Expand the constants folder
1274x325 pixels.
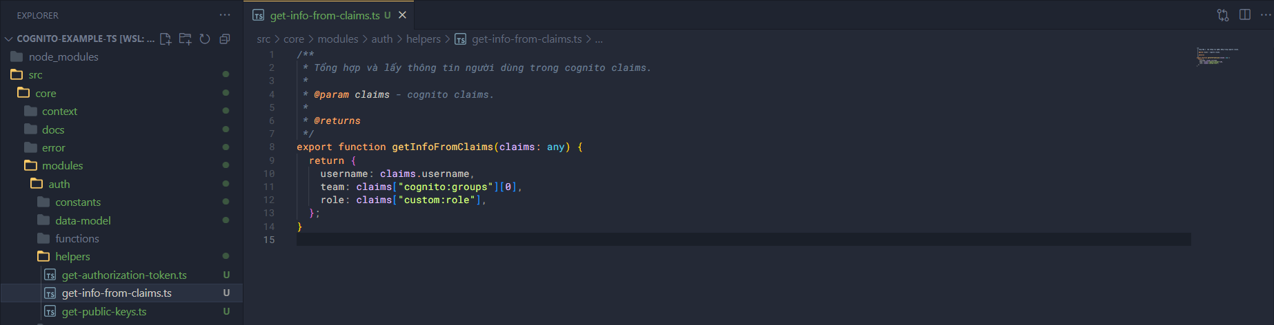click(77, 202)
